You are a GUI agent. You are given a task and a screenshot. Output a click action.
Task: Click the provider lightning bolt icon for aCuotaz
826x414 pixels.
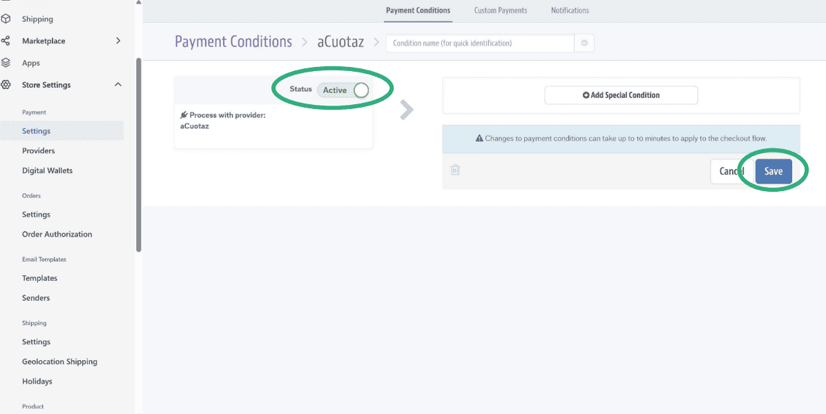click(183, 115)
